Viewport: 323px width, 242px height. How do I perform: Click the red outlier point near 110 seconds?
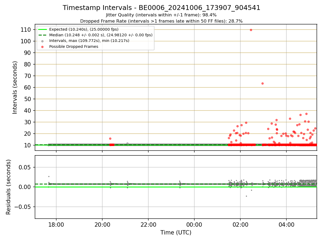[x=251, y=30]
